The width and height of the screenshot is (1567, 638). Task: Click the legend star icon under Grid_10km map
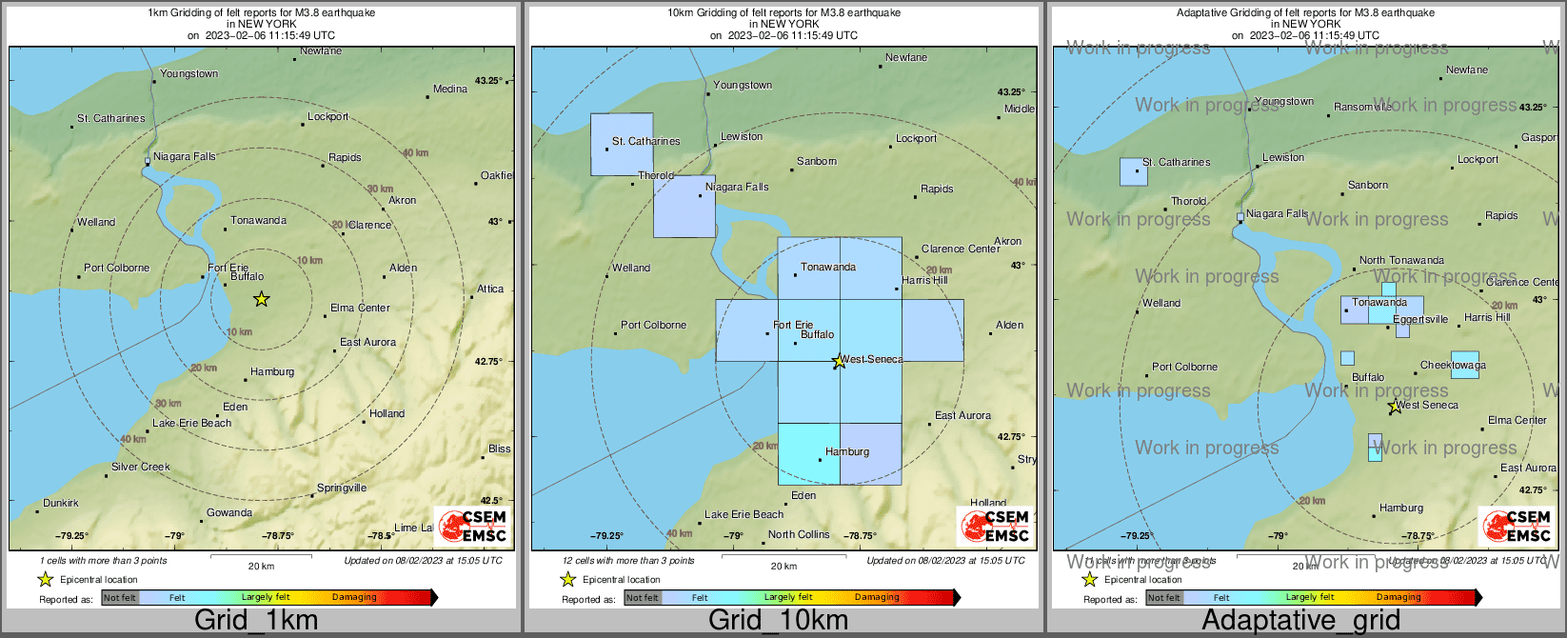click(567, 579)
